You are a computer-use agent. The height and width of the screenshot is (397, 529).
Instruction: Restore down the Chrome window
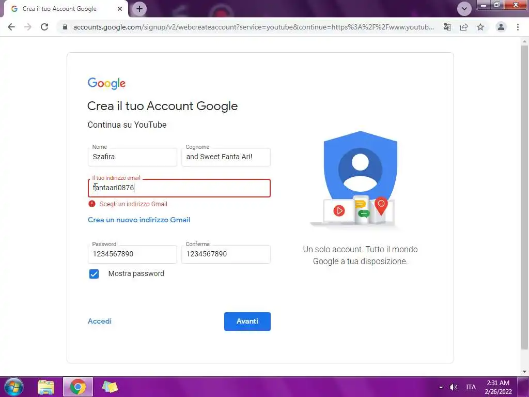pos(496,5)
